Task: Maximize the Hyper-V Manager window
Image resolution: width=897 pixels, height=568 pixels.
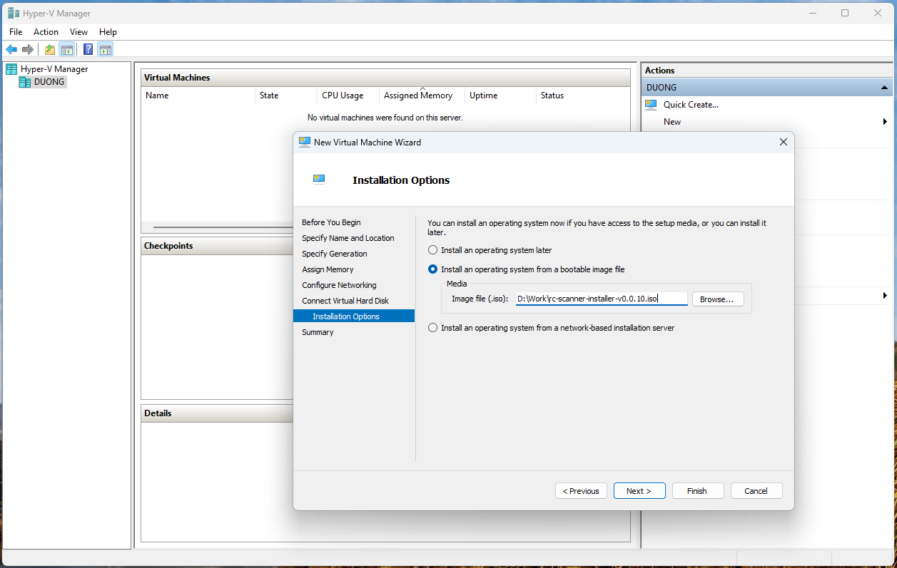Action: click(x=845, y=13)
